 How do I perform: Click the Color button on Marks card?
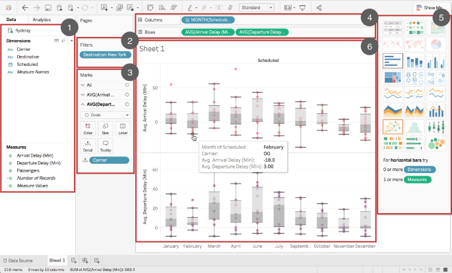tap(88, 128)
